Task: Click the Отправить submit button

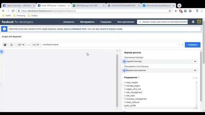Action: coord(193,45)
